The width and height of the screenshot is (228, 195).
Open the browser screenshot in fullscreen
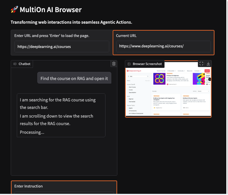201,64
